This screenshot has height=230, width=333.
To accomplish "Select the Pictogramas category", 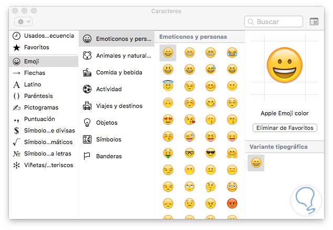I will point(41,107).
